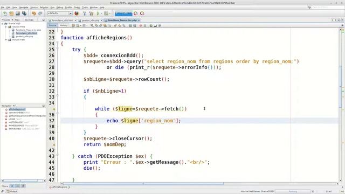Click the Stop Macro Recording icon

[145, 25]
